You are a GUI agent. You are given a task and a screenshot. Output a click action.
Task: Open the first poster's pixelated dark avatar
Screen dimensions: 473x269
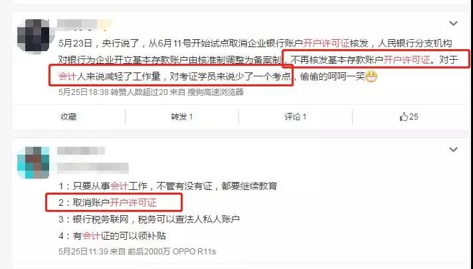33,35
